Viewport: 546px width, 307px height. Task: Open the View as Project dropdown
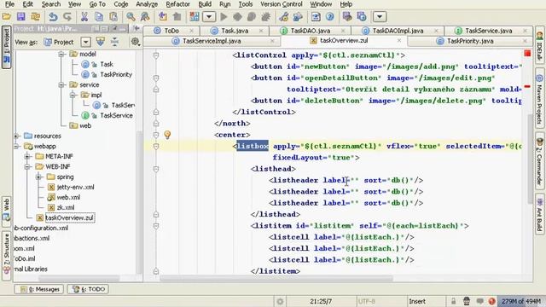pos(85,42)
